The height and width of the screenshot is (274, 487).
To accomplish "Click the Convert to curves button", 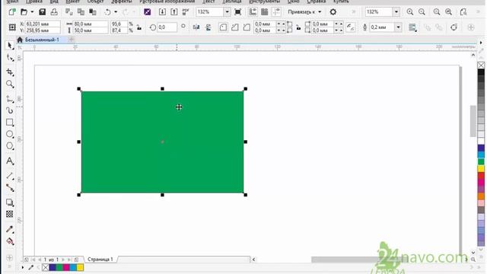I will coord(454,27).
